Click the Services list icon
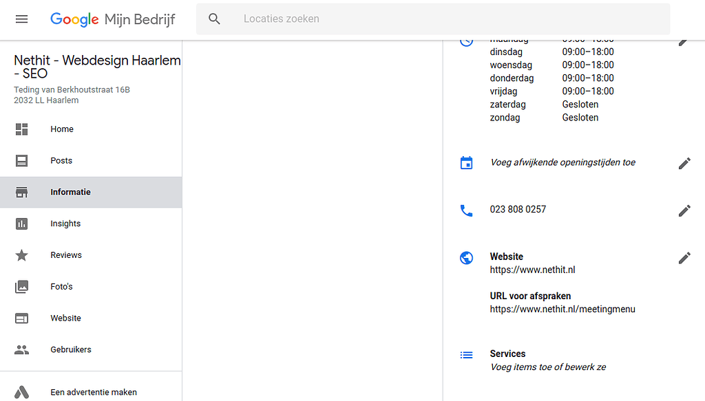Viewport: 705px width, 401px height. (466, 355)
